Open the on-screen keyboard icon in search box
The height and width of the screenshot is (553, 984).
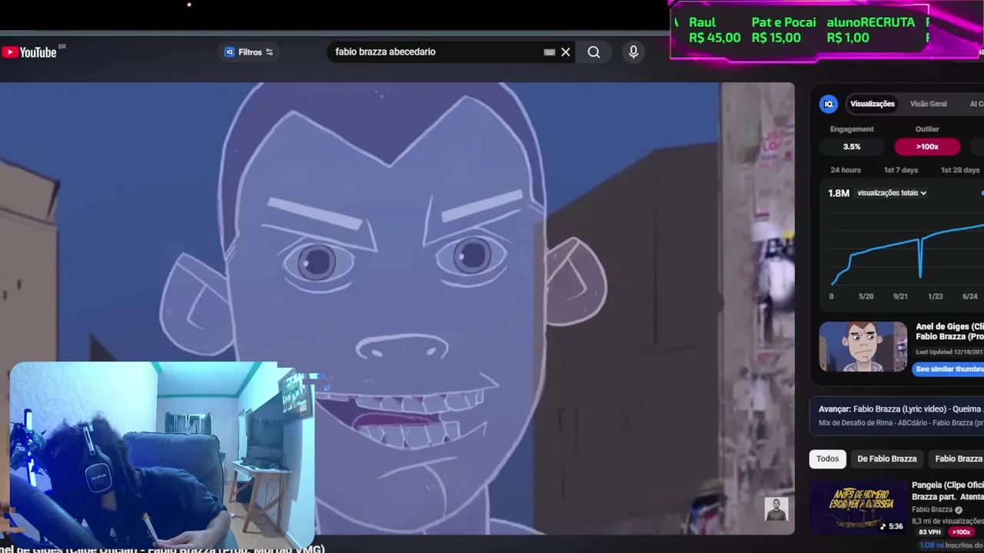click(549, 52)
